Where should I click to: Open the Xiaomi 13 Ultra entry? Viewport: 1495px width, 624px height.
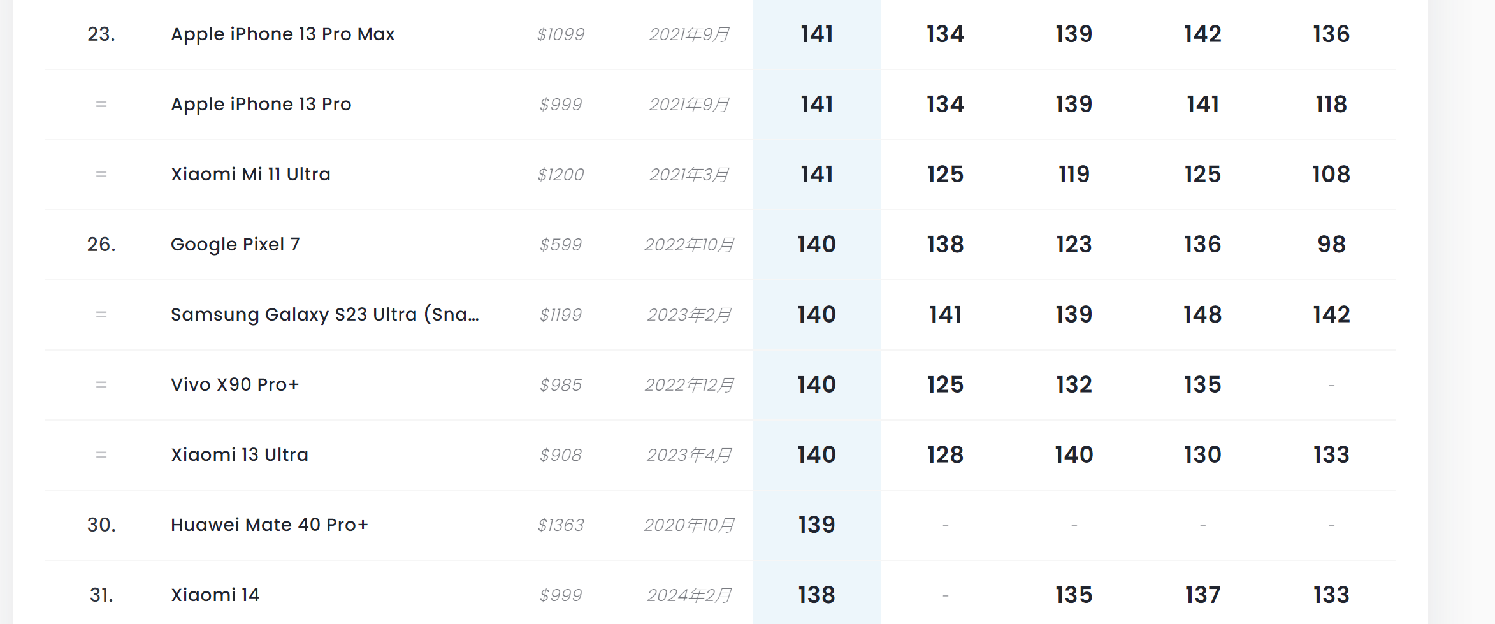[x=240, y=454]
